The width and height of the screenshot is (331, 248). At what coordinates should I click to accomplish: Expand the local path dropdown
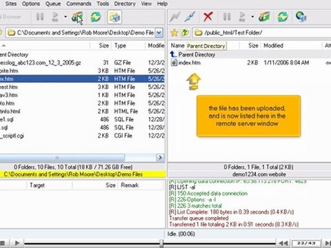click(159, 33)
